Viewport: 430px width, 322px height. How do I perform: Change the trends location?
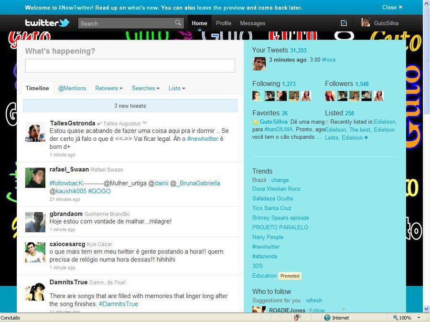point(279,180)
